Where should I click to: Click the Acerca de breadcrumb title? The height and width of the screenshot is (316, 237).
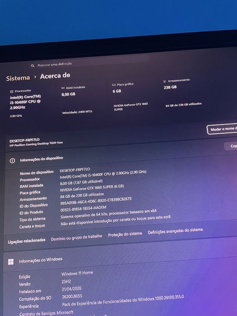[x=55, y=76]
